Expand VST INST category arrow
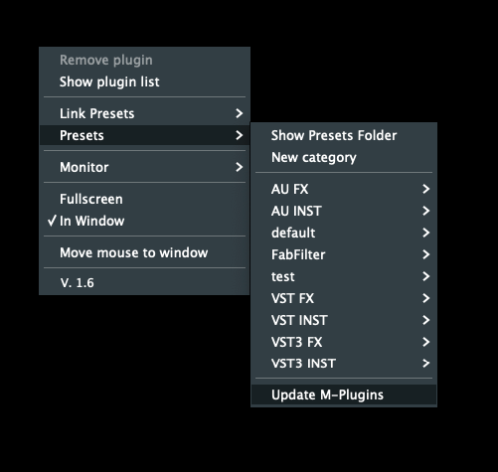The width and height of the screenshot is (498, 472). click(426, 320)
